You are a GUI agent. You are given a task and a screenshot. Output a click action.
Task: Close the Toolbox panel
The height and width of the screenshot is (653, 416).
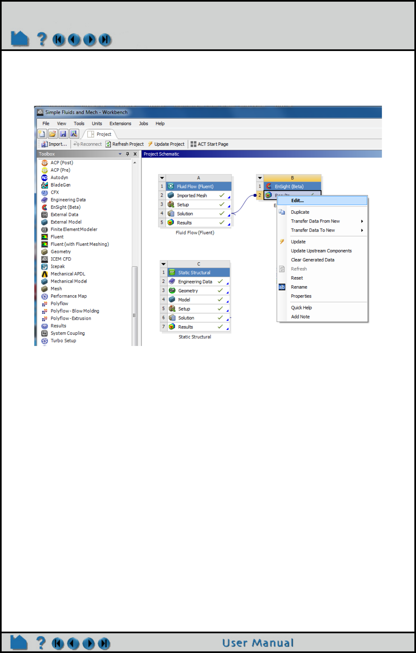click(135, 154)
